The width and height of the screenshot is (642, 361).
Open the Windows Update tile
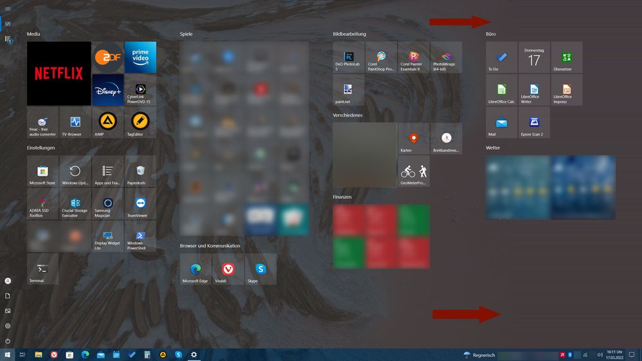pyautogui.click(x=75, y=171)
